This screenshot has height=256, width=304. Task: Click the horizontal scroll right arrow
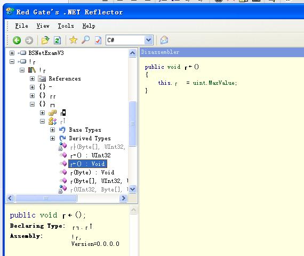click(x=123, y=198)
